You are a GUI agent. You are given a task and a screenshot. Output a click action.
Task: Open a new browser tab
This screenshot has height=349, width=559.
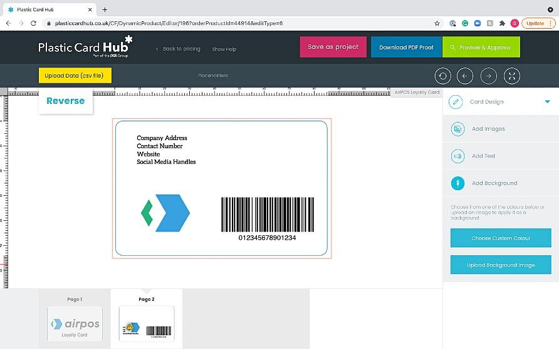coord(105,9)
